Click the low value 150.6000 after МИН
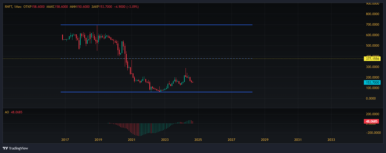This screenshot has height=153, width=386. (83, 7)
